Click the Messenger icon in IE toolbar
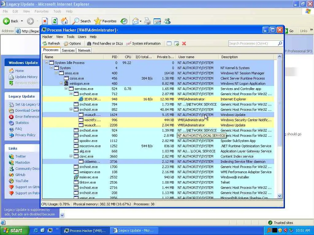This screenshot has width=314, height=235. point(167,21)
